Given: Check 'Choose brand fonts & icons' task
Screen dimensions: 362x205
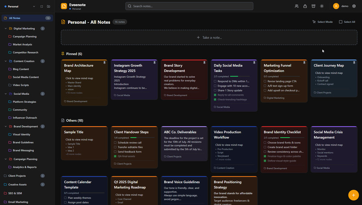Looking at the screenshot, I should 265,143.
